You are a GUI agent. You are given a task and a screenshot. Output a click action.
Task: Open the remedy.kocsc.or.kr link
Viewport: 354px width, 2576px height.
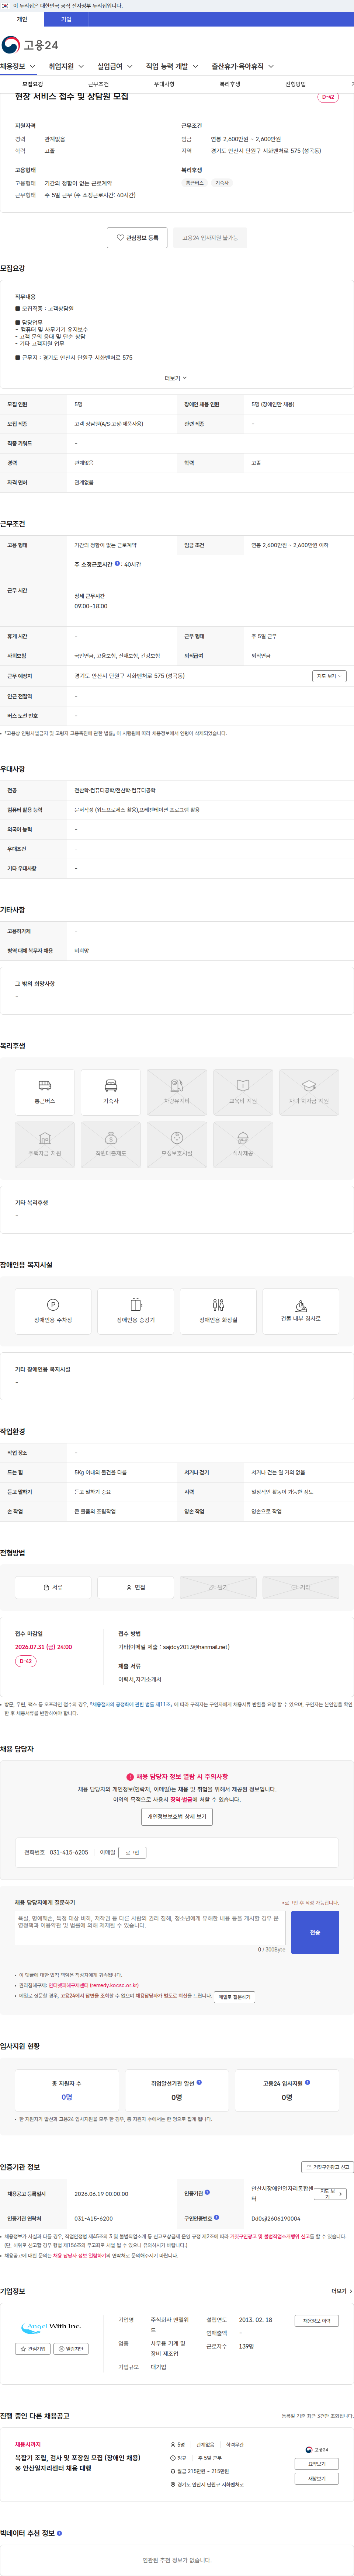coord(94,1986)
